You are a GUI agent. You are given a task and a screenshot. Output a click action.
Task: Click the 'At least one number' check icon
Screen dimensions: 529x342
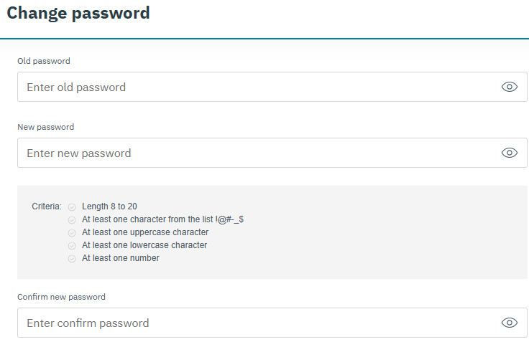[72, 259]
